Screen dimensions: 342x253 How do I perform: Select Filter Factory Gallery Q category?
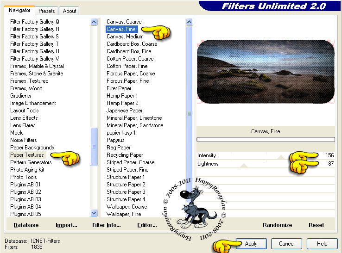click(x=35, y=22)
